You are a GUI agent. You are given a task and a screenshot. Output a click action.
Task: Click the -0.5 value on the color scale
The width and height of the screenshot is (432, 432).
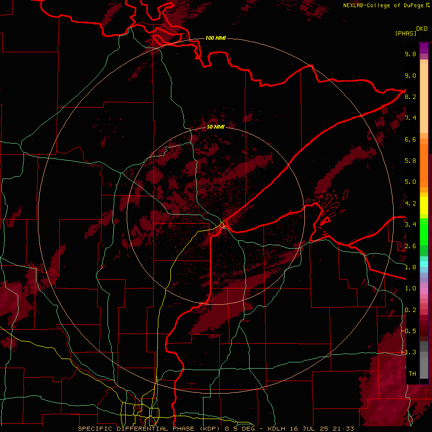click(x=409, y=331)
